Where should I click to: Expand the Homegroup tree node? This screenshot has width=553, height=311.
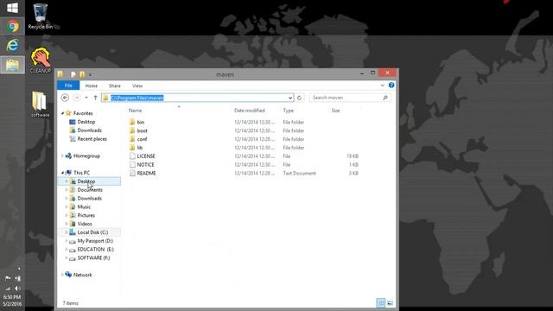[62, 155]
